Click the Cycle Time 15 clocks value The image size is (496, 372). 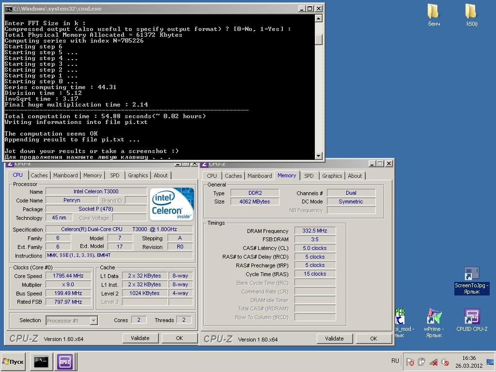[x=315, y=274]
